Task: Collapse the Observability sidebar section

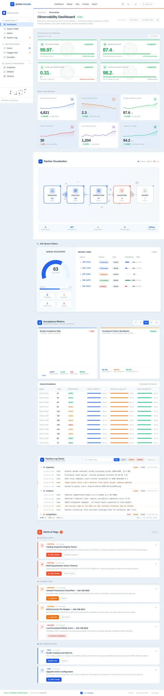Action: click(x=30, y=21)
